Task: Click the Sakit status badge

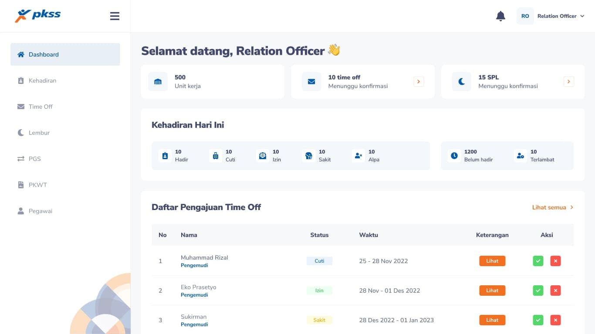Action: [x=319, y=320]
